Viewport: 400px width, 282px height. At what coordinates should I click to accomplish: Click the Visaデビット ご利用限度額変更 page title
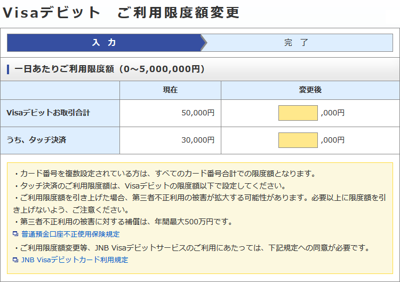tap(121, 13)
